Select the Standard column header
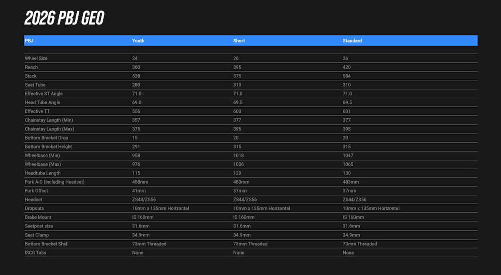This screenshot has width=501, height=275. tap(352, 41)
